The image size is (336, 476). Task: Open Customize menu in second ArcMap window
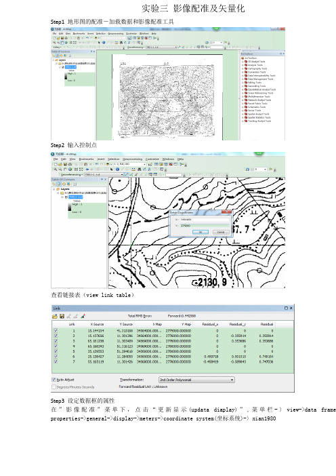[x=152, y=159]
